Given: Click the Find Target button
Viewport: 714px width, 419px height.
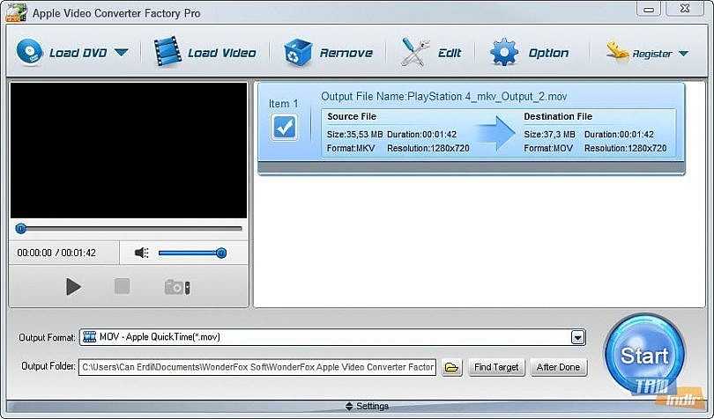Looking at the screenshot, I should [x=496, y=367].
